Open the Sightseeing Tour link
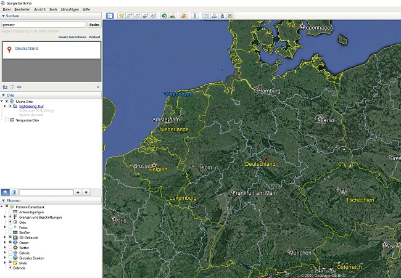401x278 pixels. click(31, 106)
